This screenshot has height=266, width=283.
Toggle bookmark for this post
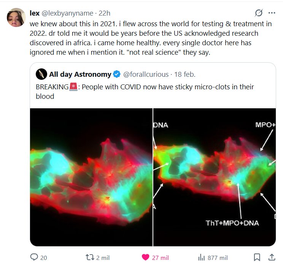[x=257, y=257]
